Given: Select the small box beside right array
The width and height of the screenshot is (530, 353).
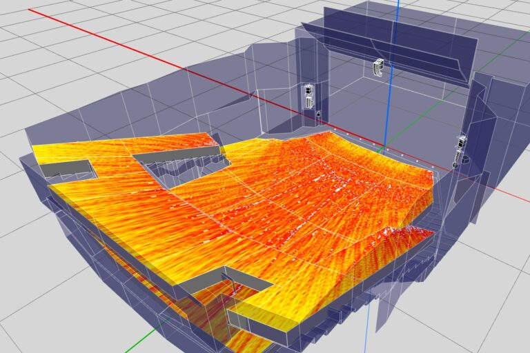Looking at the screenshot, I should tap(468, 159).
